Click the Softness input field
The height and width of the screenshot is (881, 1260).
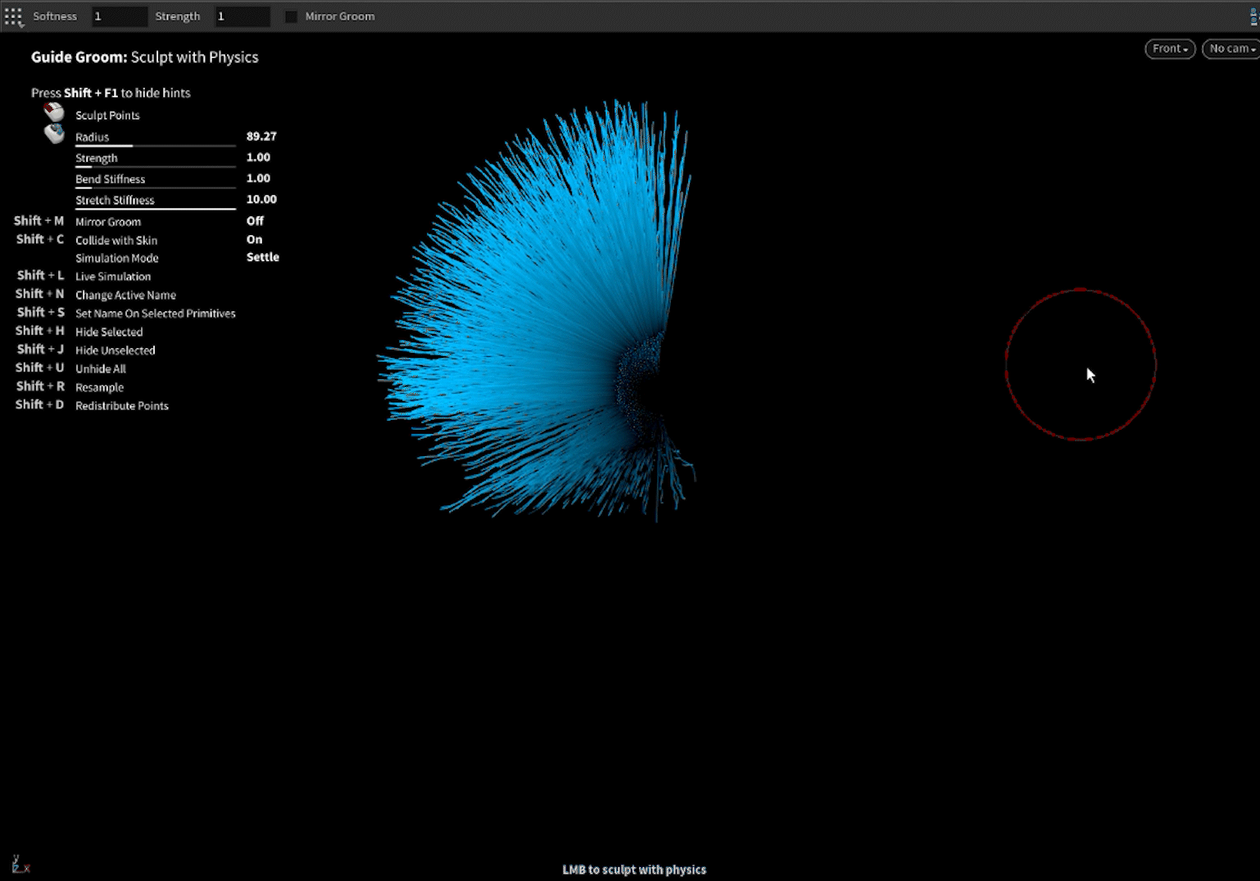pyautogui.click(x=118, y=16)
